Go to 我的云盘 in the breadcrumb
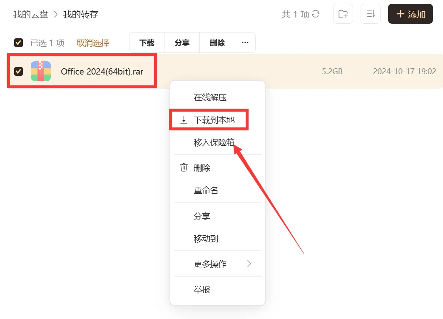443x319 pixels. pyautogui.click(x=31, y=14)
